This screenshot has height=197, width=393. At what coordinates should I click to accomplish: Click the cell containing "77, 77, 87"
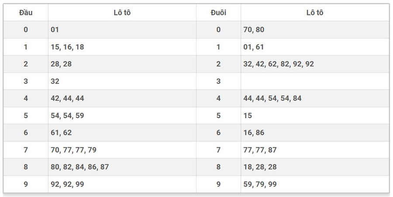point(260,150)
